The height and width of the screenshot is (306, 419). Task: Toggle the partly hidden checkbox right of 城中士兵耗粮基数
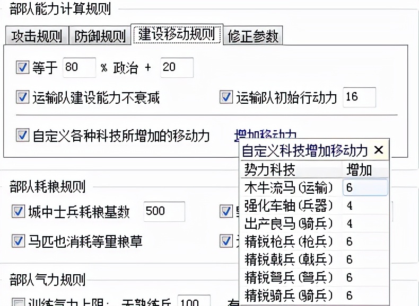[x=226, y=211]
